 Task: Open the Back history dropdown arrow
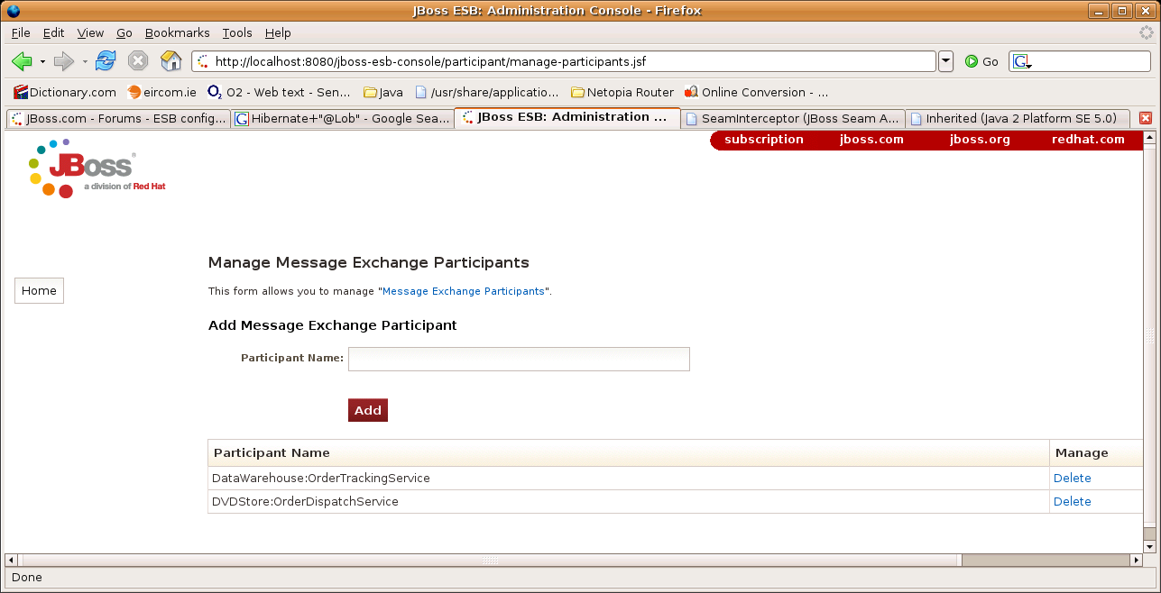pyautogui.click(x=42, y=61)
